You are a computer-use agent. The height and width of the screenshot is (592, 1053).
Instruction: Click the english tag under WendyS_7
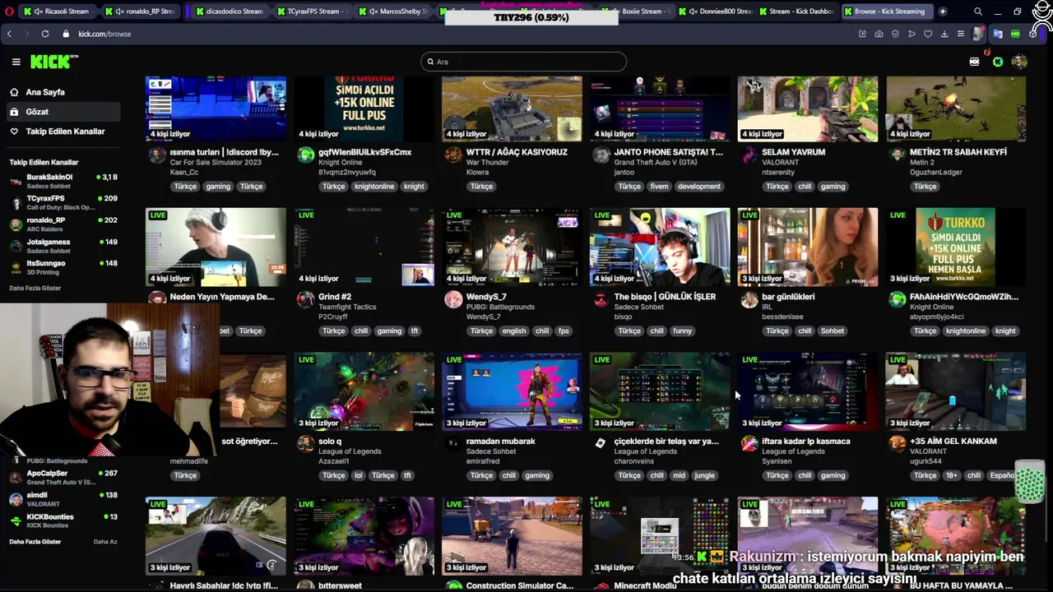513,331
